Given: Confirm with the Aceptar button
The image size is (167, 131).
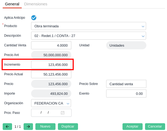Looking at the screenshot, I should tap(132, 126).
